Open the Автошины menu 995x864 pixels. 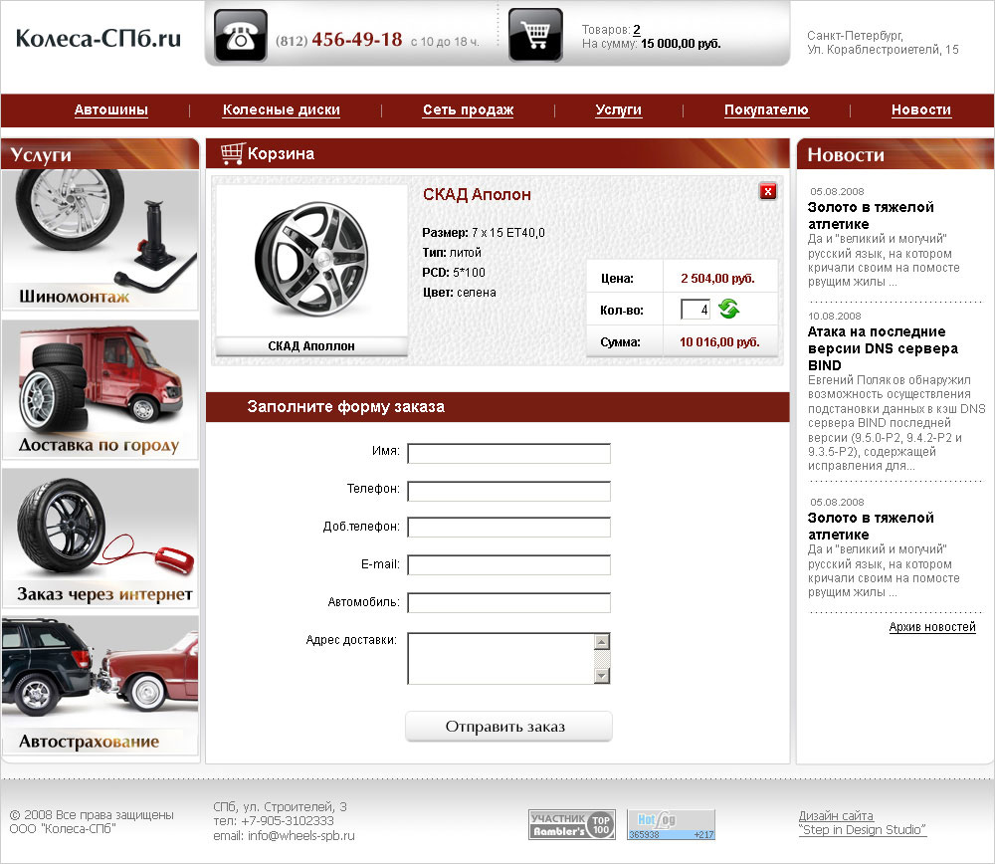[111, 109]
